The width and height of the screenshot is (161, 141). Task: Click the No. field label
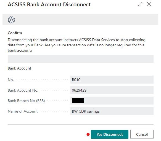(x=11, y=80)
